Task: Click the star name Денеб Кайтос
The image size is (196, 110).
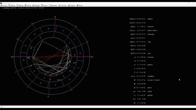Action: point(153,31)
